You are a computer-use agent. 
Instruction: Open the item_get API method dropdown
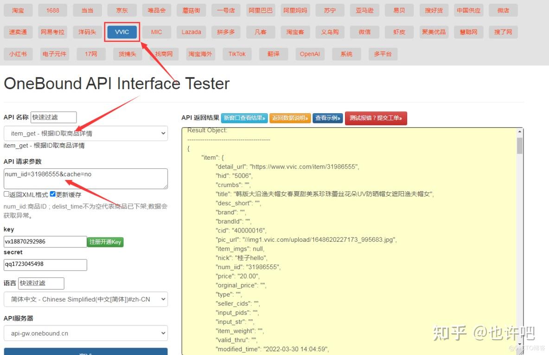85,133
